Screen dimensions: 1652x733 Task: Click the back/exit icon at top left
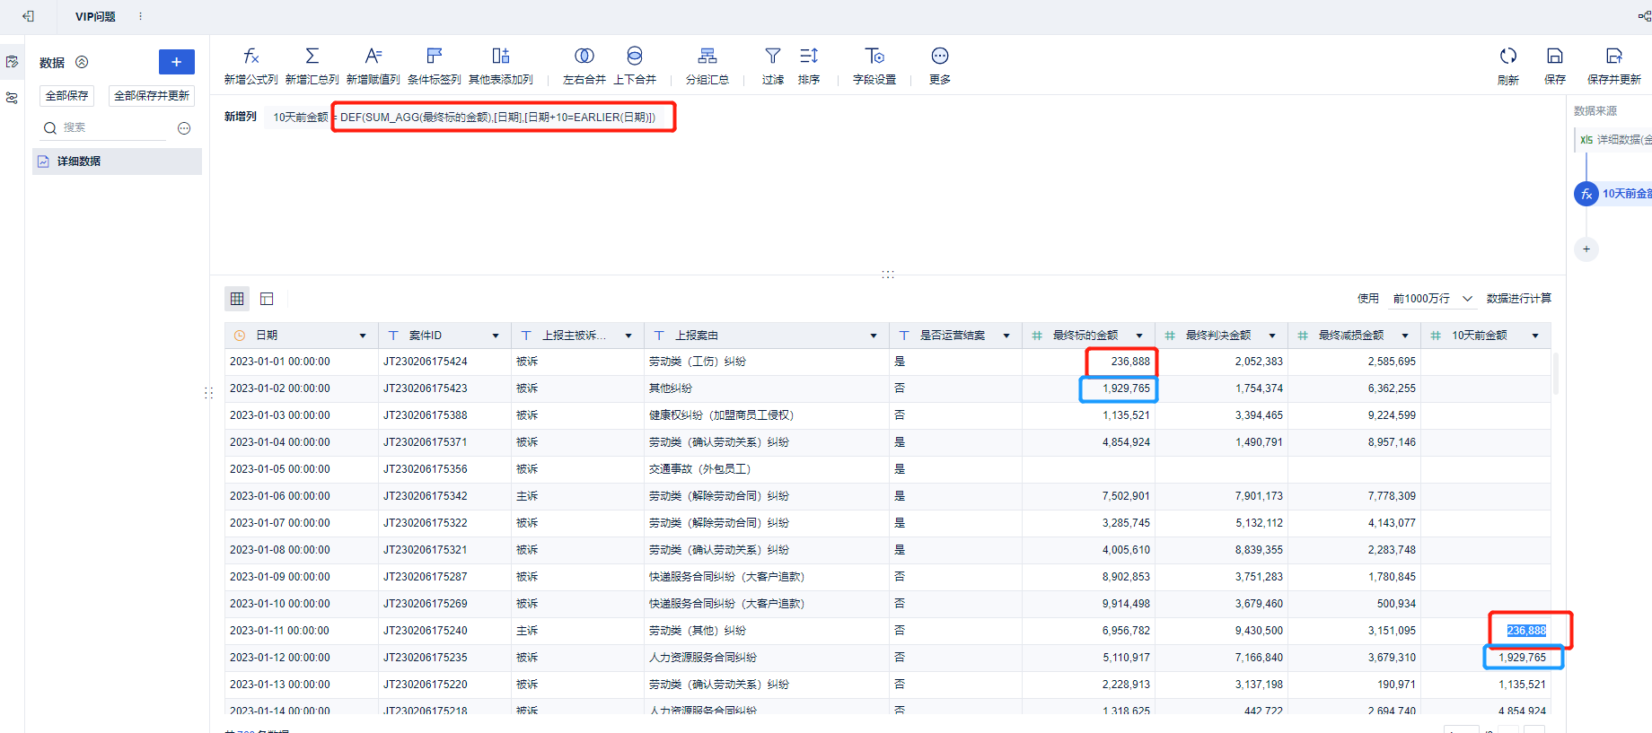coord(29,16)
